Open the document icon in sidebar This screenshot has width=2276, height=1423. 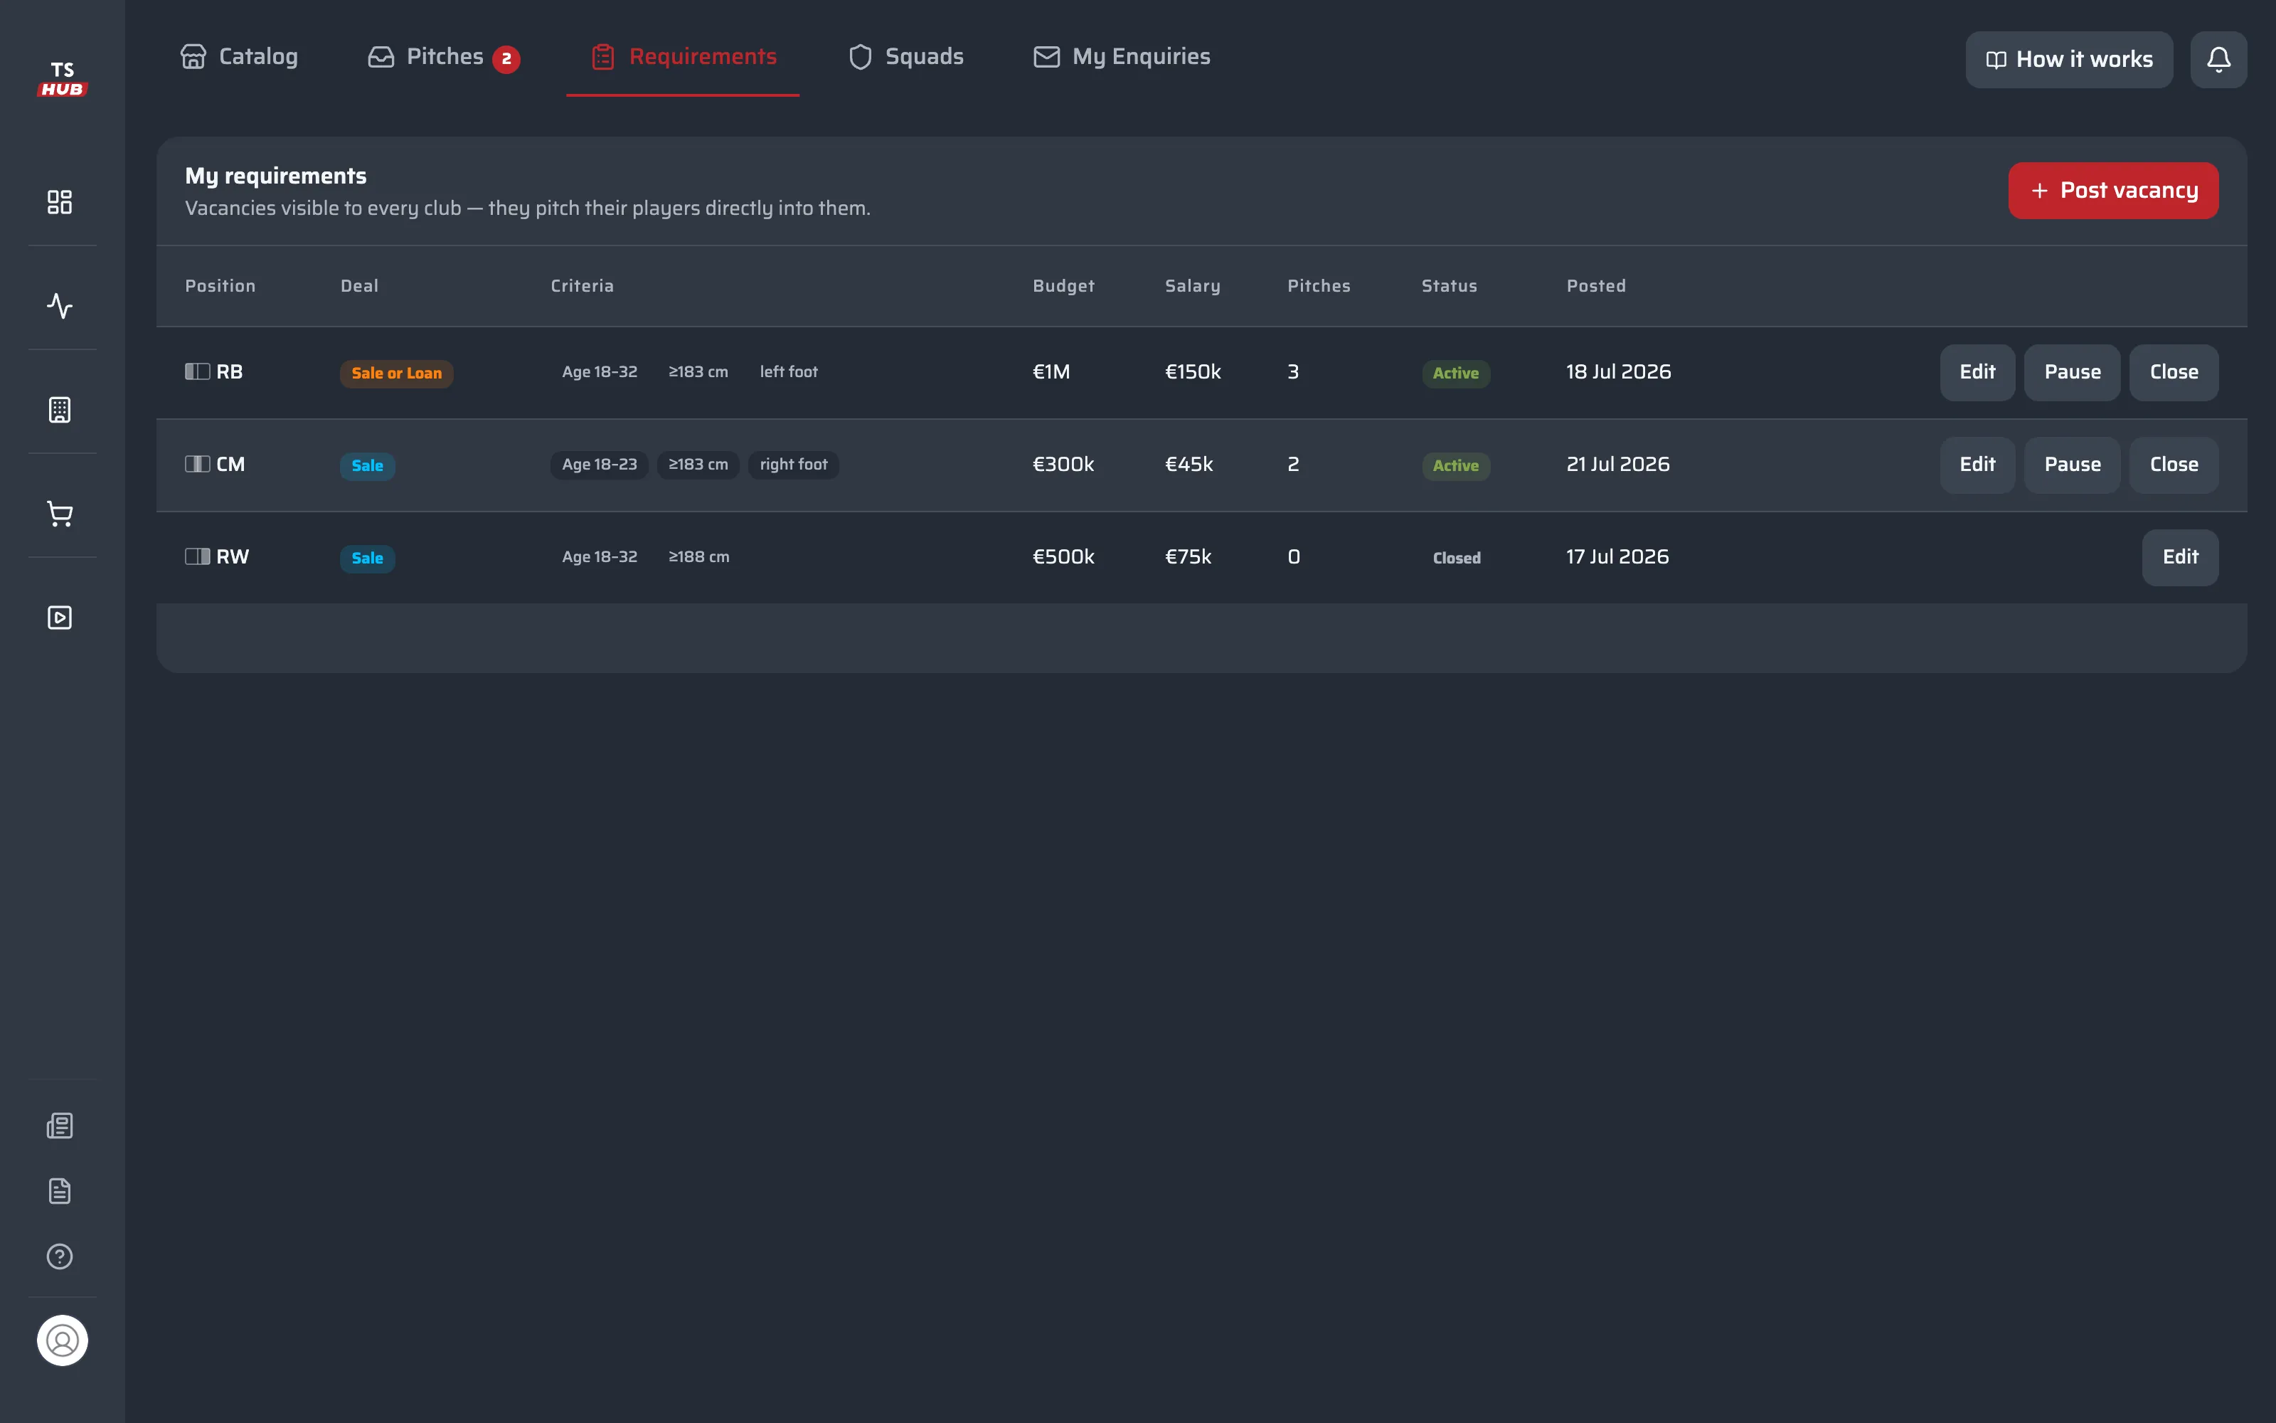coord(59,1190)
